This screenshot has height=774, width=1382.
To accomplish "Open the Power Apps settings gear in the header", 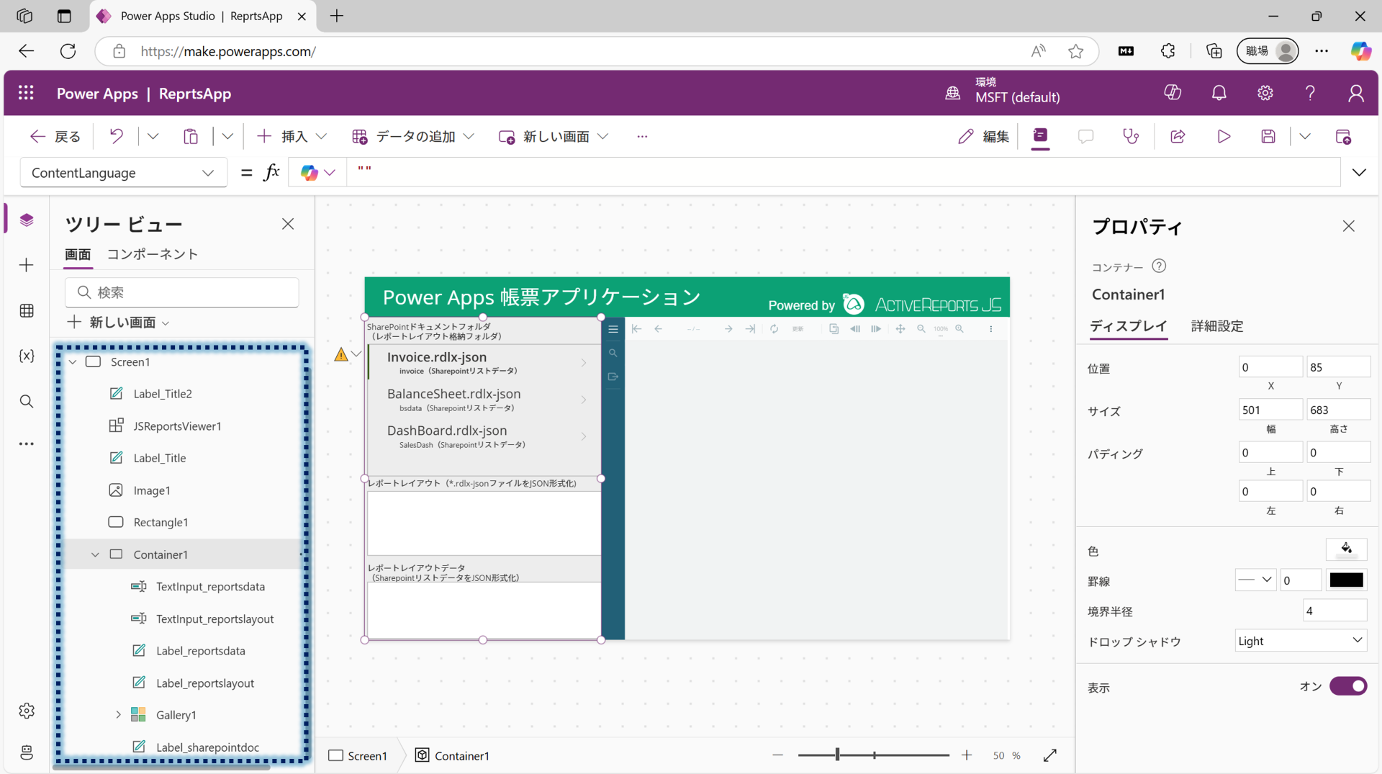I will [1265, 93].
